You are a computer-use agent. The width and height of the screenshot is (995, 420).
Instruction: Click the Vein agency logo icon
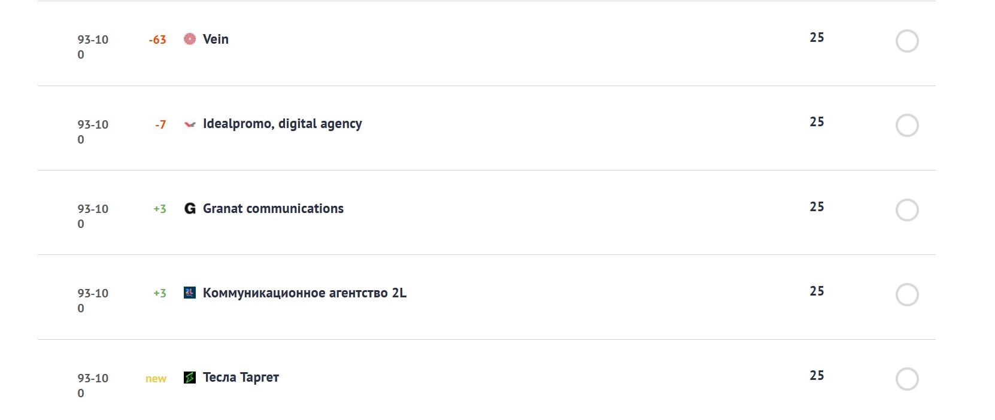(x=190, y=39)
